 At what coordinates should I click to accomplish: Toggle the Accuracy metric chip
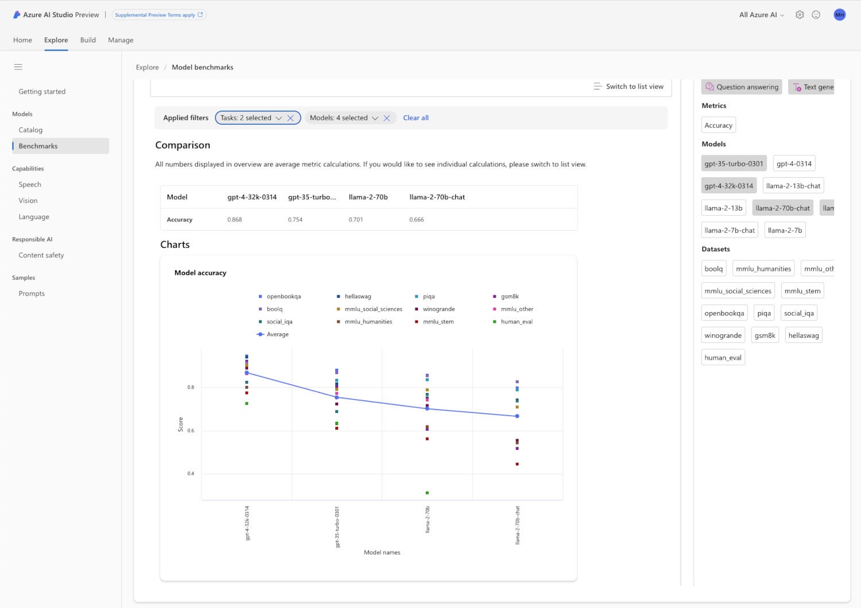(x=718, y=126)
